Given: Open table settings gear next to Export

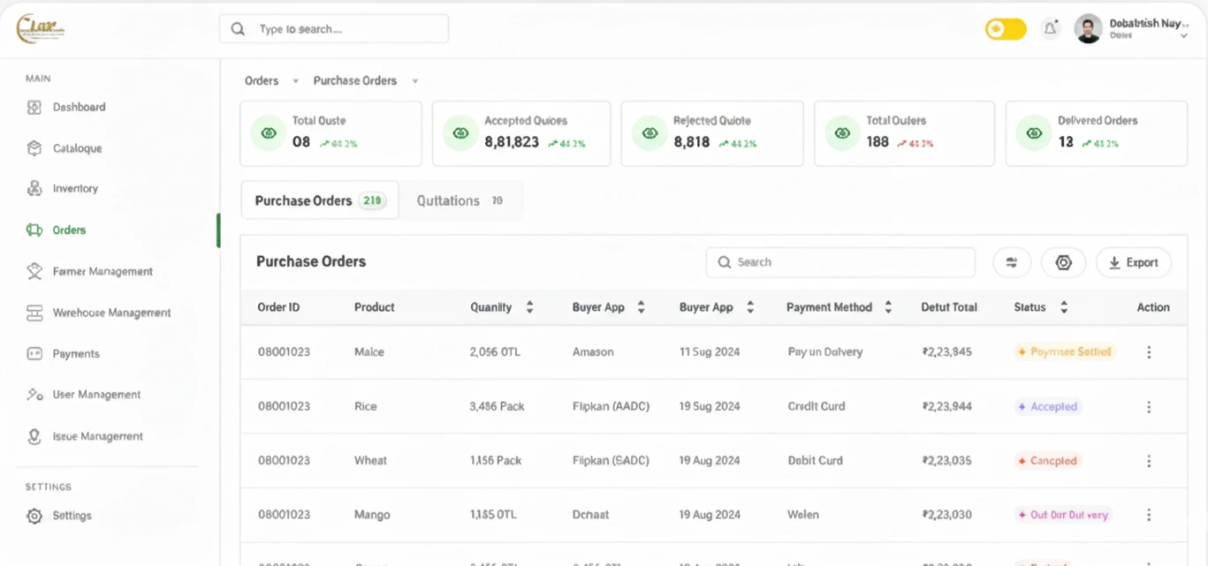Looking at the screenshot, I should (x=1063, y=262).
